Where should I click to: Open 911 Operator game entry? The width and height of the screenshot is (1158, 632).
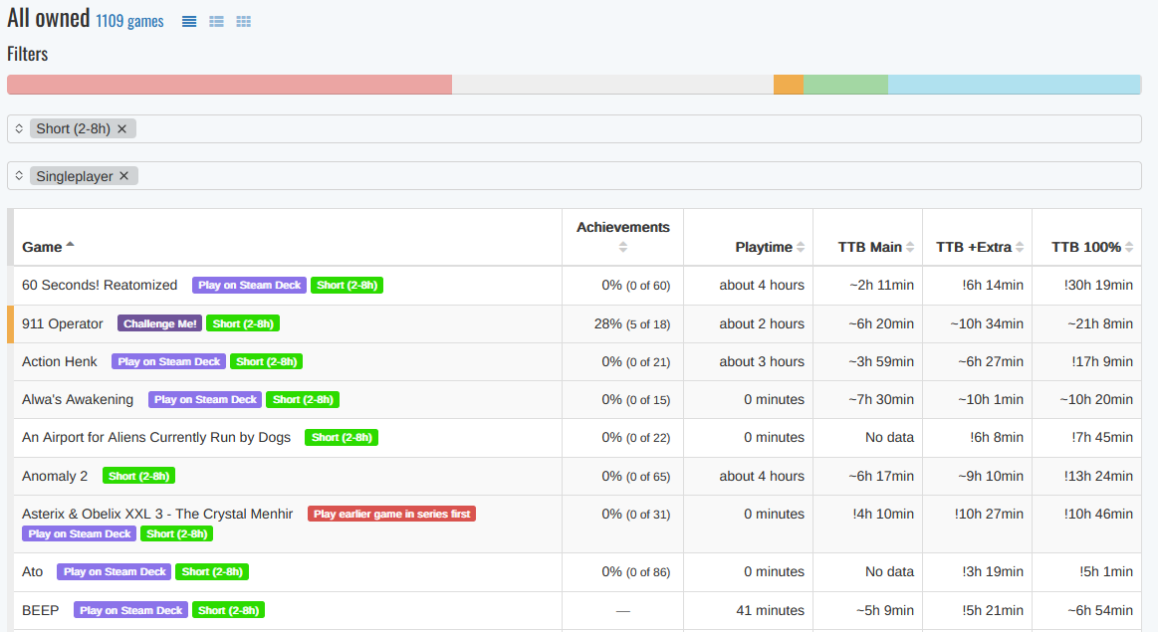[x=63, y=323]
